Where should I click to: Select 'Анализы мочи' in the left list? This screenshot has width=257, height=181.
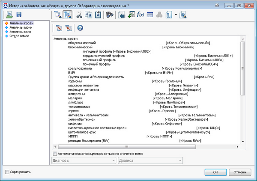(21, 27)
